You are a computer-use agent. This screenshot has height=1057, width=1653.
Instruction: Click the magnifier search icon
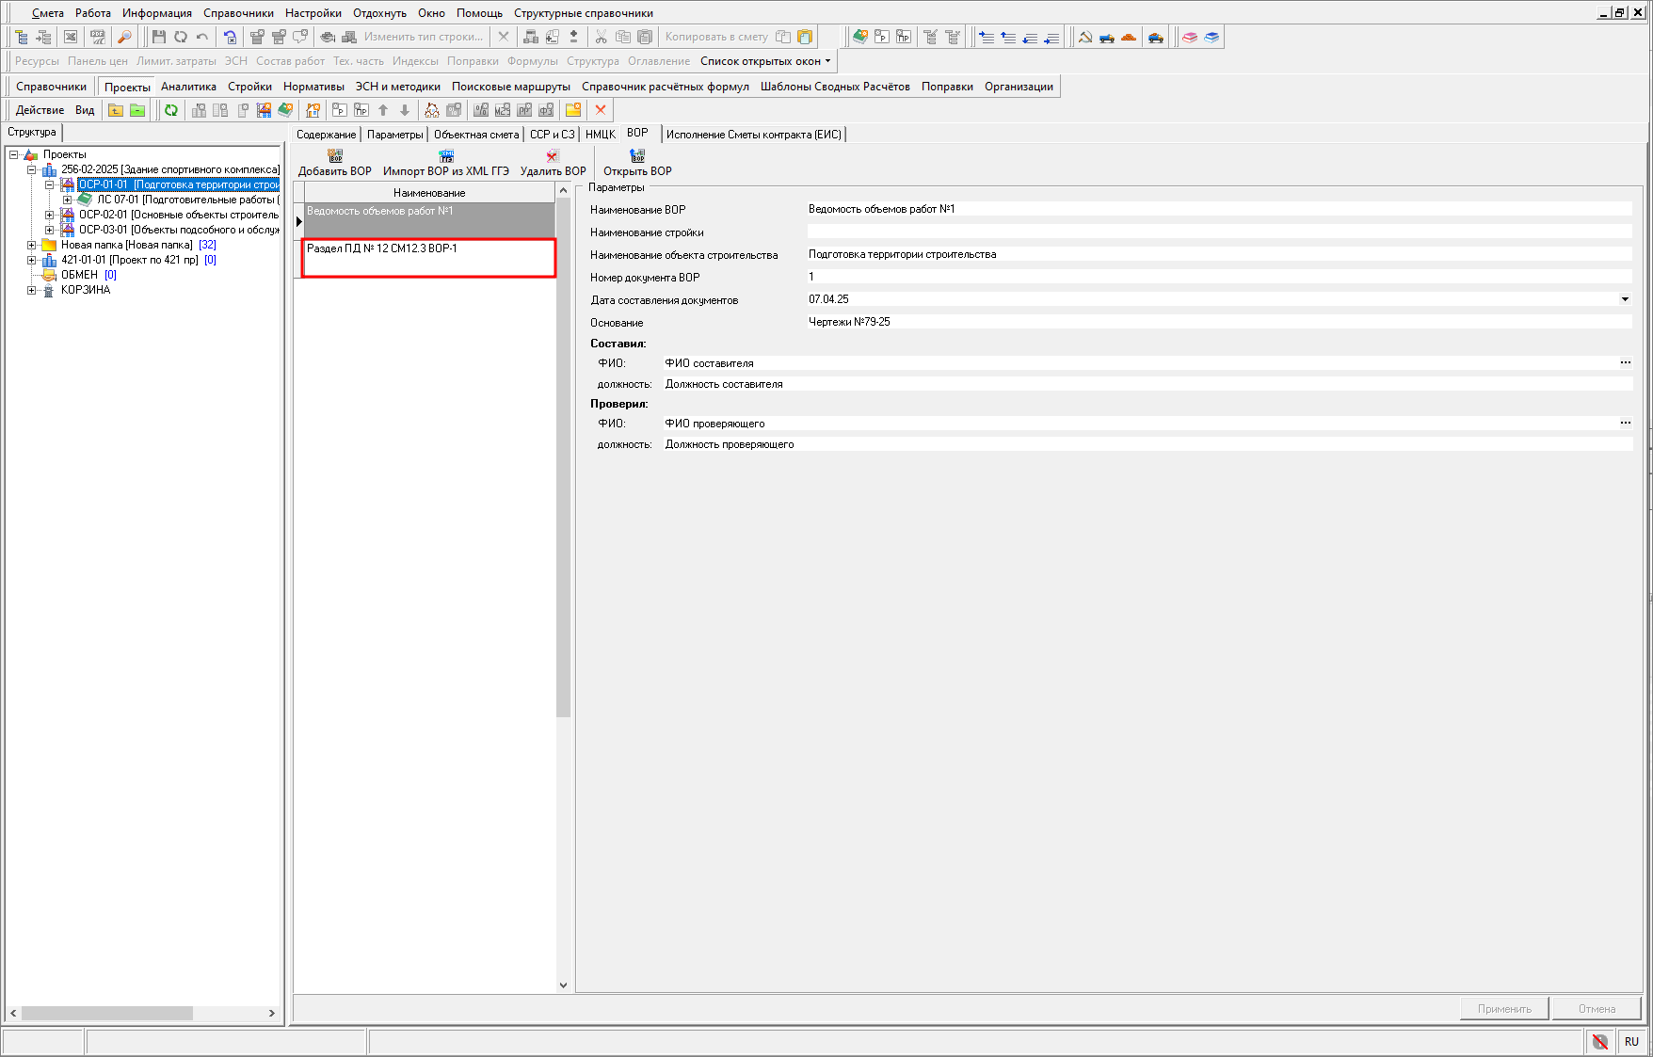124,37
